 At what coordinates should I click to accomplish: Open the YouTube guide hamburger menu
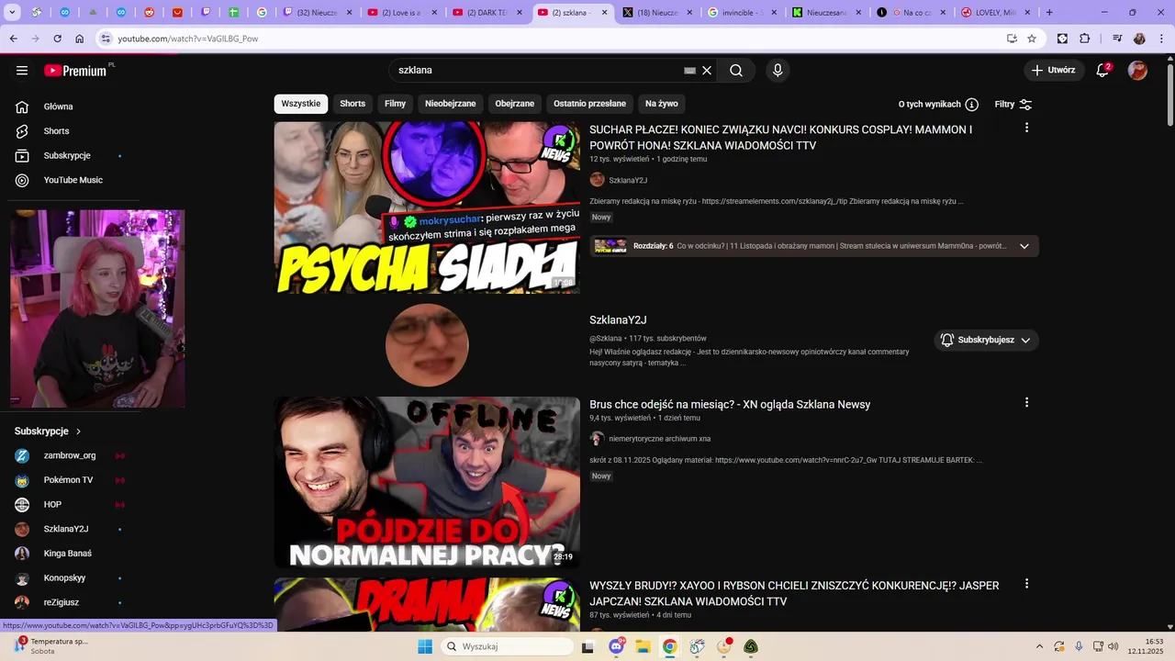point(22,71)
